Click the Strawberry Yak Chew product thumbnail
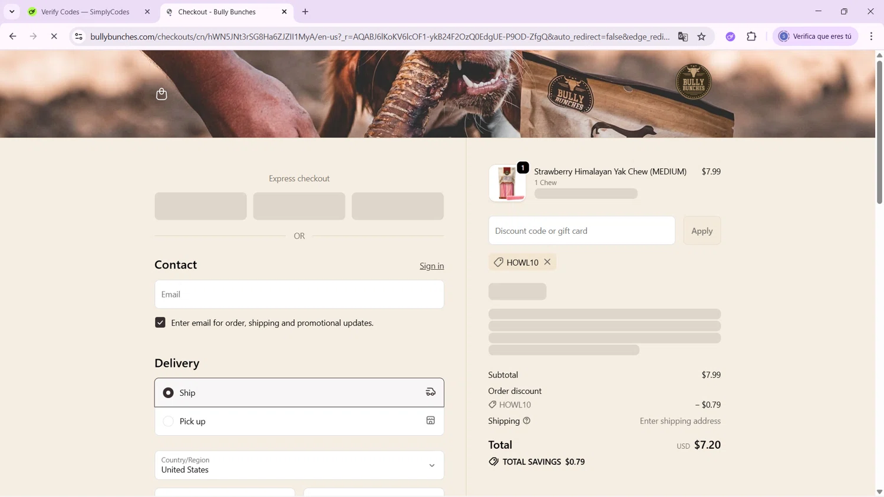This screenshot has width=884, height=497. [507, 183]
